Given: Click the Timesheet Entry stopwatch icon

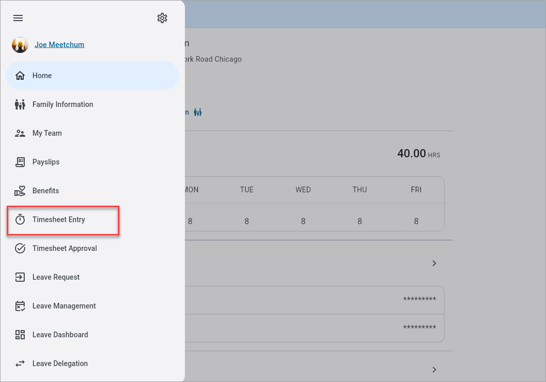Looking at the screenshot, I should pyautogui.click(x=20, y=220).
